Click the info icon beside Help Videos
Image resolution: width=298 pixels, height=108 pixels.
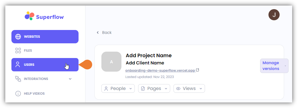[x=18, y=94]
